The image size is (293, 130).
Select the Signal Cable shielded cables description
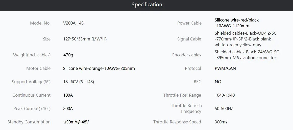coord(246,39)
